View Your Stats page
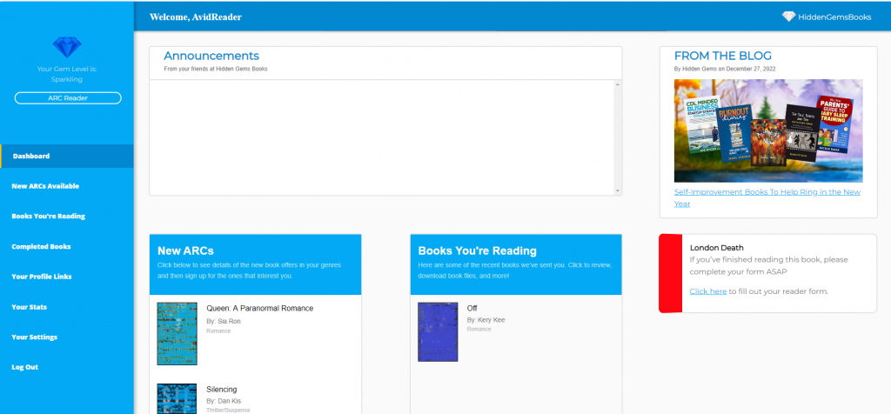 click(x=29, y=307)
